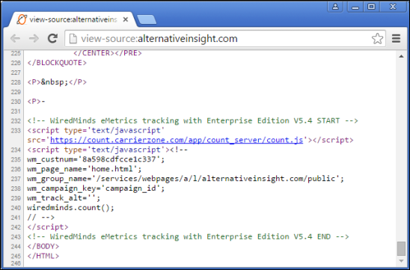Click line number 240
410x270 pixels.
(x=16, y=208)
